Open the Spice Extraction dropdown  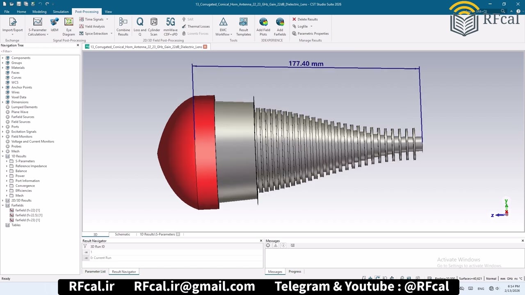point(111,34)
